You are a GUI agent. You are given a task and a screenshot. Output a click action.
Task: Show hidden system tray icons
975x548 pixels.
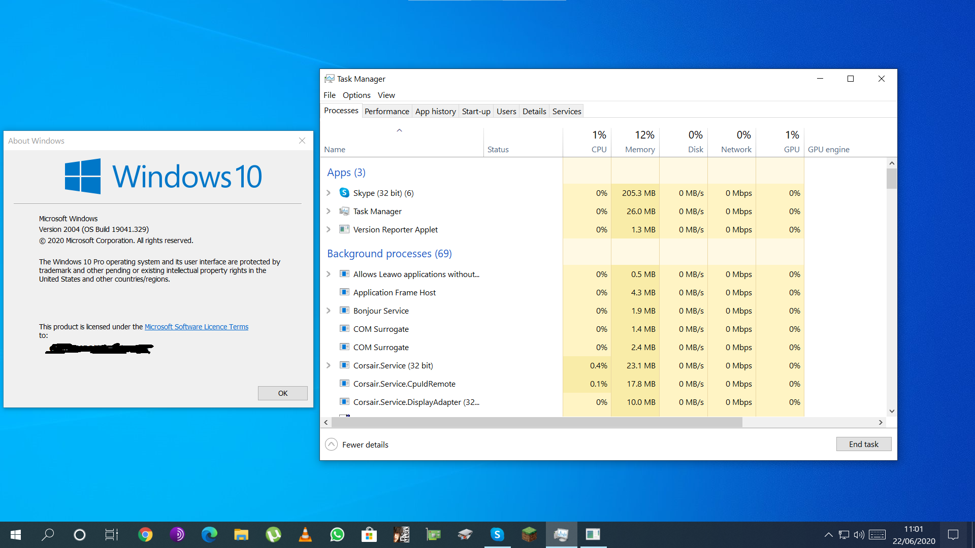[x=828, y=535]
